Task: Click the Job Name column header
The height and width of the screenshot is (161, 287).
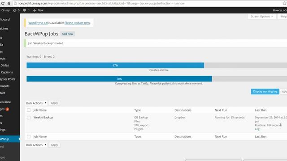Action: 40,110
